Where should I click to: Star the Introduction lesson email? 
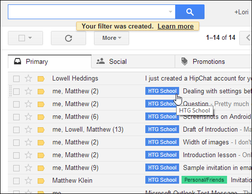pyautogui.click(x=28, y=155)
